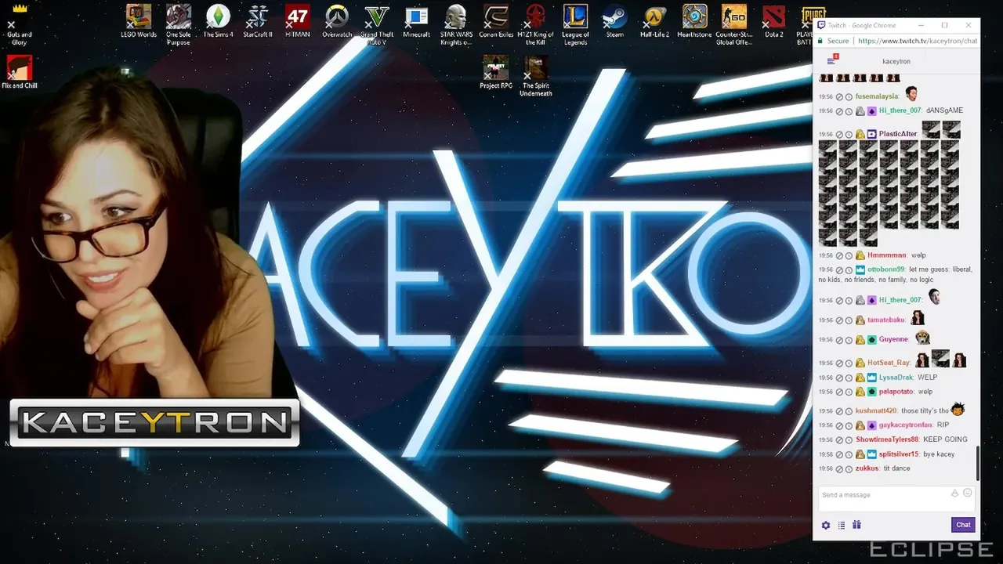Select the Minecraft desktop icon
Screen dimensions: 1003x564
pyautogui.click(x=417, y=22)
